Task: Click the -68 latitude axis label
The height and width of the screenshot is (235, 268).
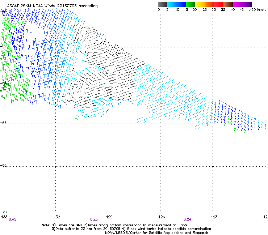Action: 4,165
